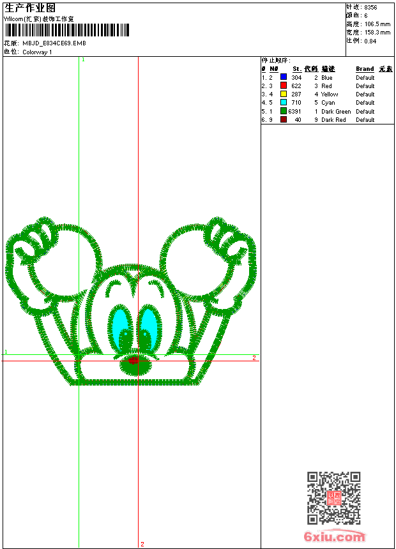This screenshot has width=396, height=549.
Task: Click the width value '158.3 mm'
Action: click(377, 33)
